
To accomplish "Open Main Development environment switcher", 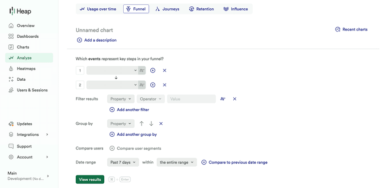I will [29, 176].
